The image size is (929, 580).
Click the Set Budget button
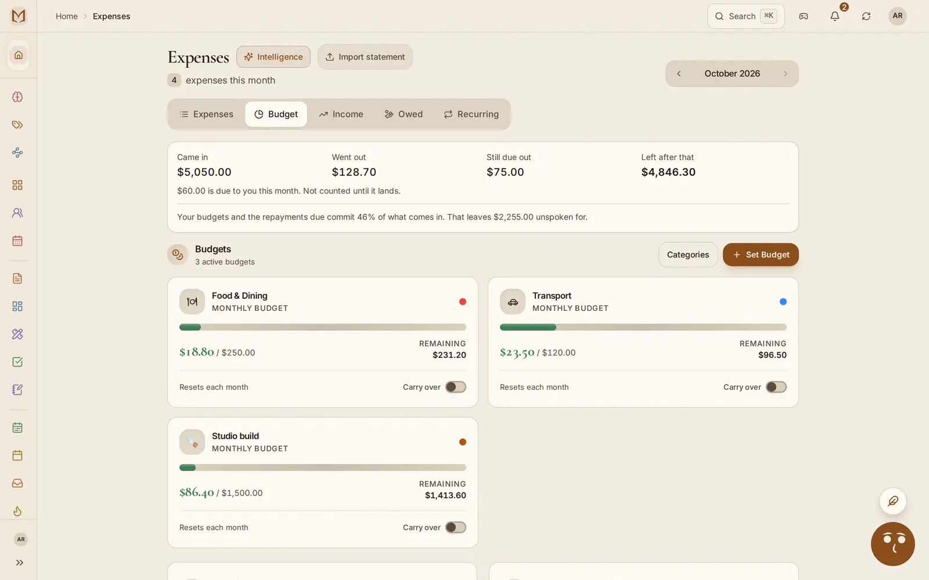pyautogui.click(x=761, y=255)
